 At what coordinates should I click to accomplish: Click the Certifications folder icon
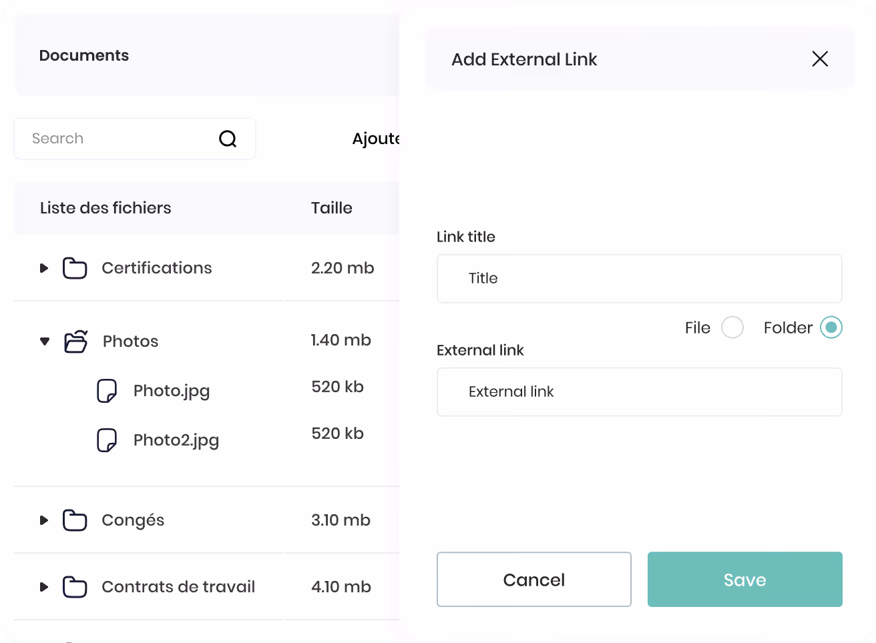point(75,268)
